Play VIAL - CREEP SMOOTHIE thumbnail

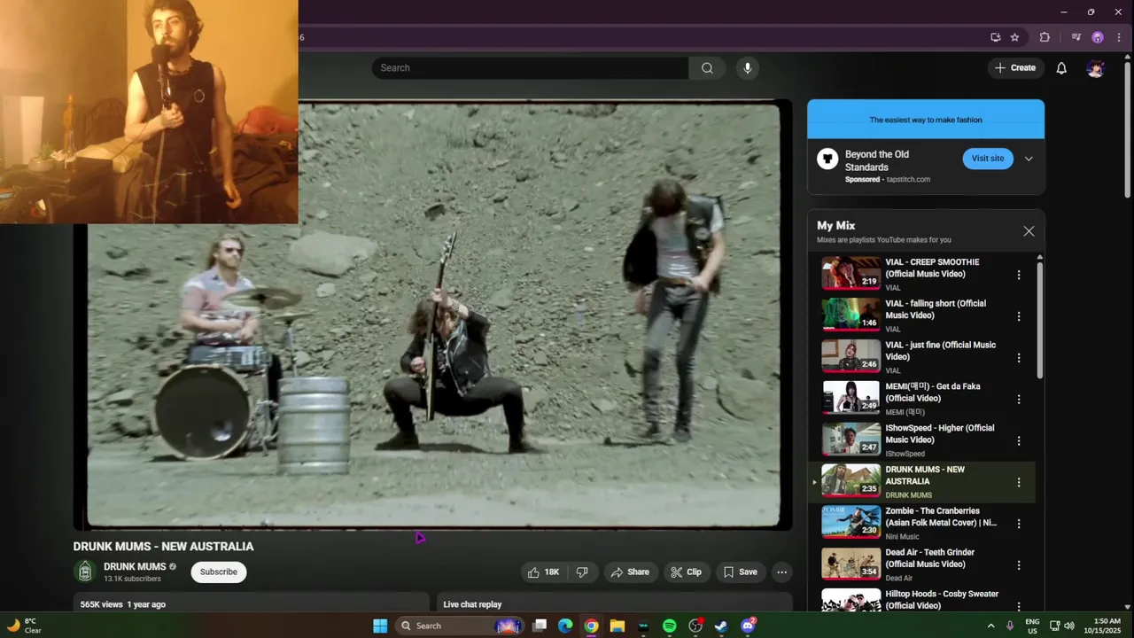click(x=850, y=274)
